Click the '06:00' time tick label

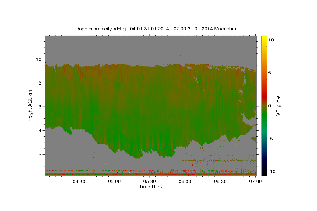pos(185,181)
